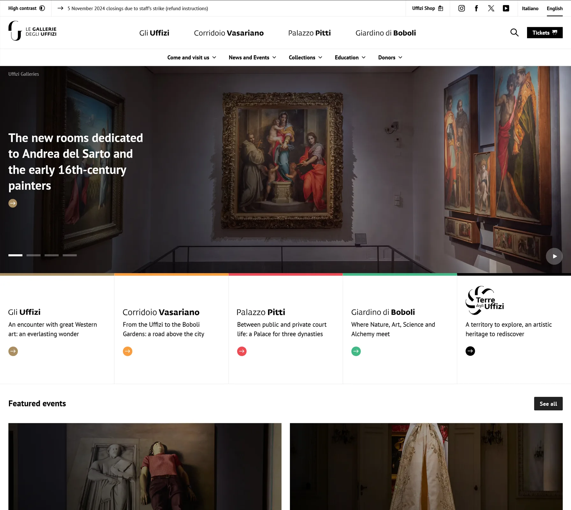The image size is (571, 510).
Task: Open the featured event with tomb sculpture image
Action: click(x=145, y=466)
